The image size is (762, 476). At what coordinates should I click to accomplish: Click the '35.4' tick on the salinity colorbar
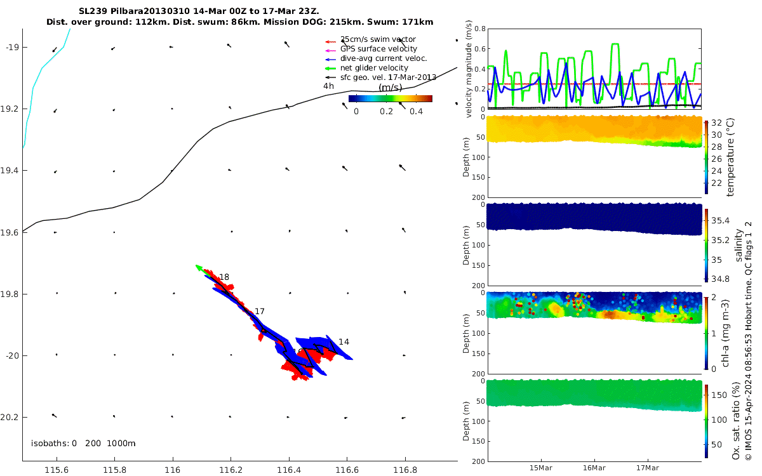pos(719,221)
